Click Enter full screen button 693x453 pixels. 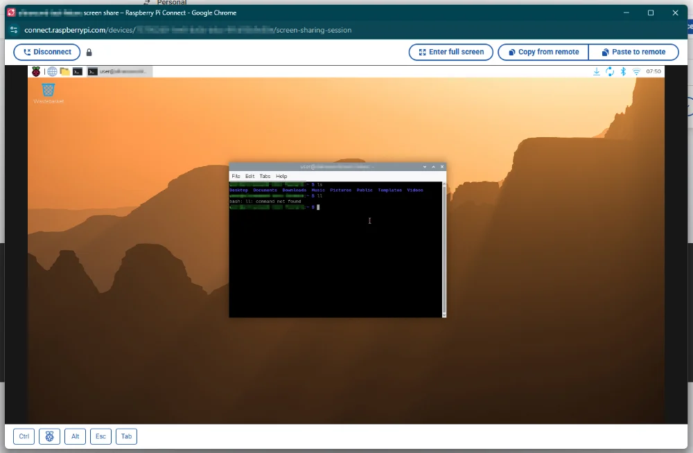pos(451,52)
